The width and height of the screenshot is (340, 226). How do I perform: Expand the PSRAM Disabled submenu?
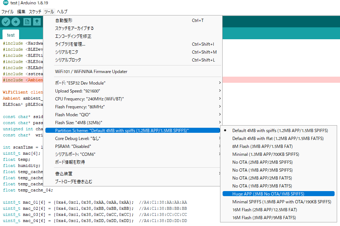coord(133,146)
